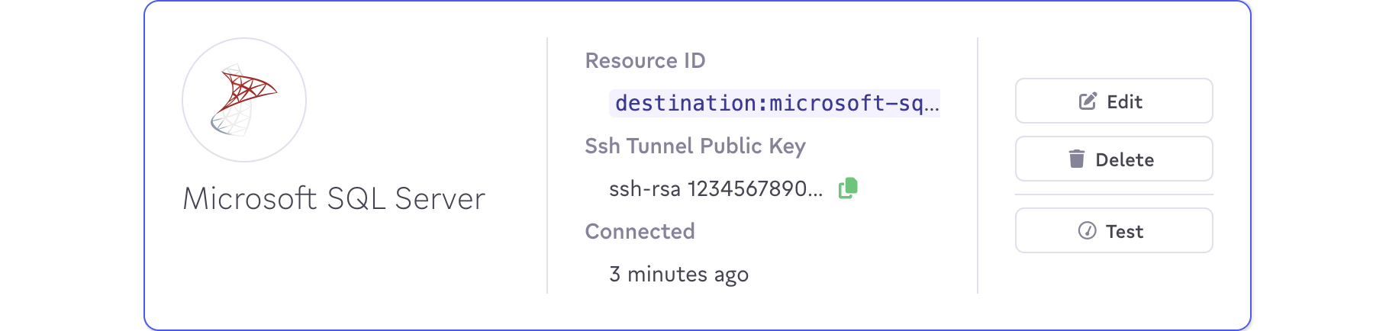This screenshot has height=331, width=1389.
Task: Click the Resource ID field label
Action: tap(645, 61)
